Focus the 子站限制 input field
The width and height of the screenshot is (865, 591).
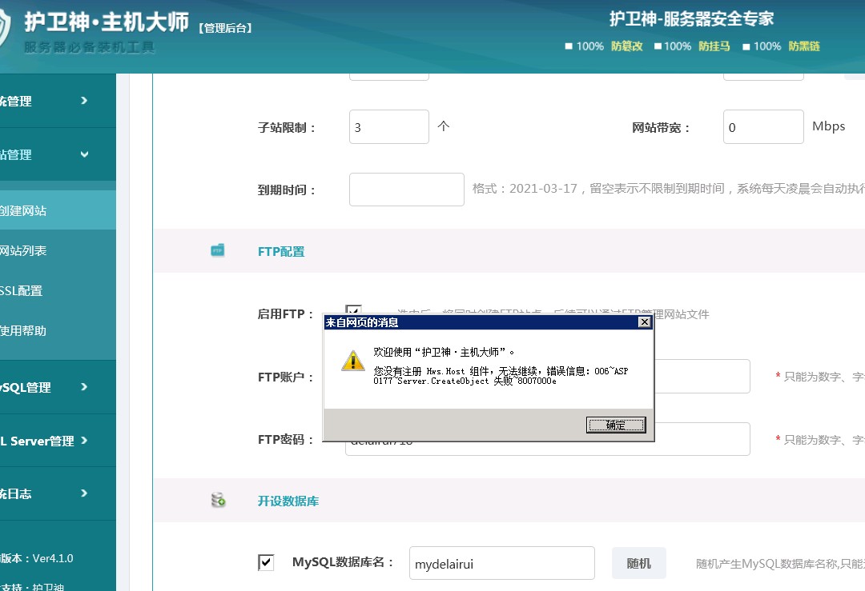[x=388, y=127]
